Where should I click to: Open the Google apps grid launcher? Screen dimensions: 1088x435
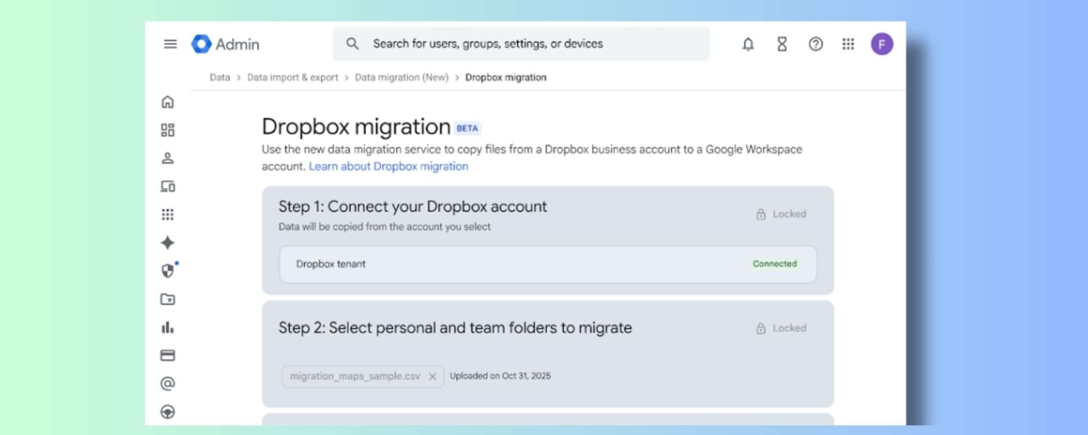pos(848,45)
